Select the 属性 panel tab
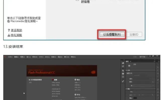This screenshot has width=161, height=100. (x=127, y=61)
